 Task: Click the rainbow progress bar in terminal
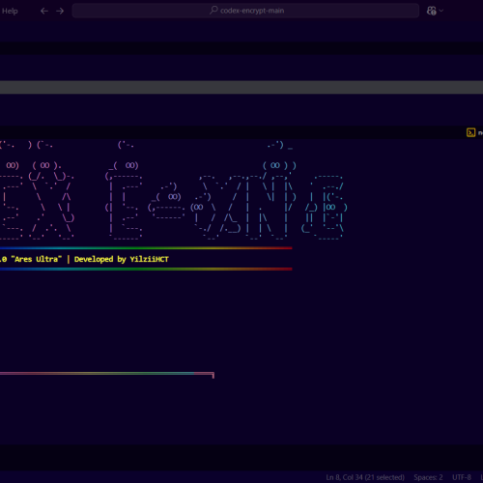[x=107, y=374]
